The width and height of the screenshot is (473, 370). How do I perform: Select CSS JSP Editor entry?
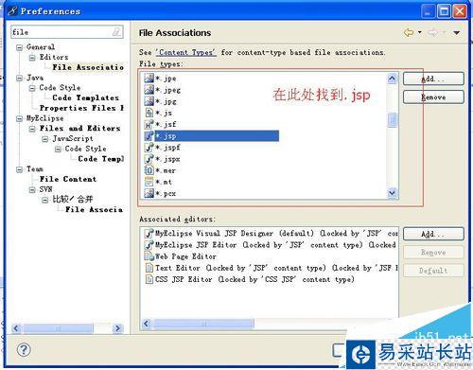click(250, 279)
